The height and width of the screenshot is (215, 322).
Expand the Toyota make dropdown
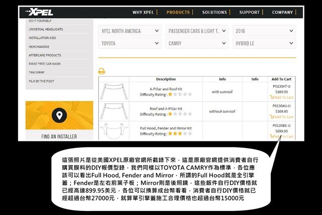click(130, 43)
